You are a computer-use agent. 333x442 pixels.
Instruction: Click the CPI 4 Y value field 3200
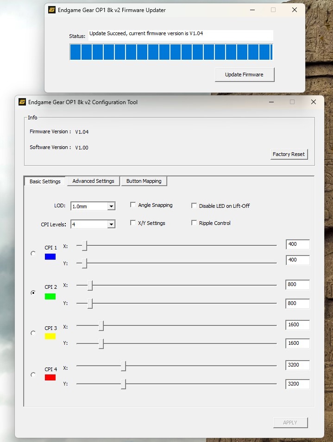[x=298, y=384]
